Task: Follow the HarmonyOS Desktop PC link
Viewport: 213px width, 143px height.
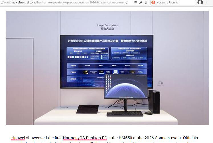Action: pos(85,138)
